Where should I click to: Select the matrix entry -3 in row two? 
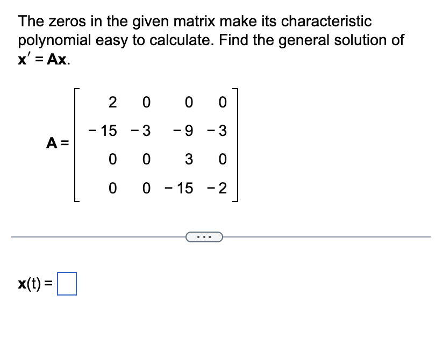coord(142,131)
